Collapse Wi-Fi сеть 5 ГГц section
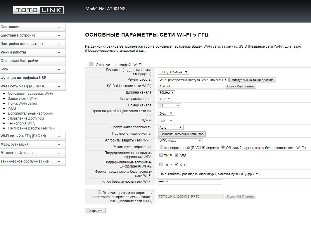The height and width of the screenshot is (228, 311). [59, 87]
